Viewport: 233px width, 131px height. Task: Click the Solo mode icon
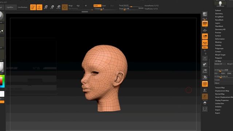pyautogui.click(x=205, y=103)
